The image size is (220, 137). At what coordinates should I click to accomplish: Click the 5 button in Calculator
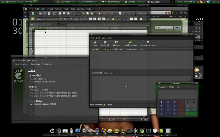[x=168, y=106]
